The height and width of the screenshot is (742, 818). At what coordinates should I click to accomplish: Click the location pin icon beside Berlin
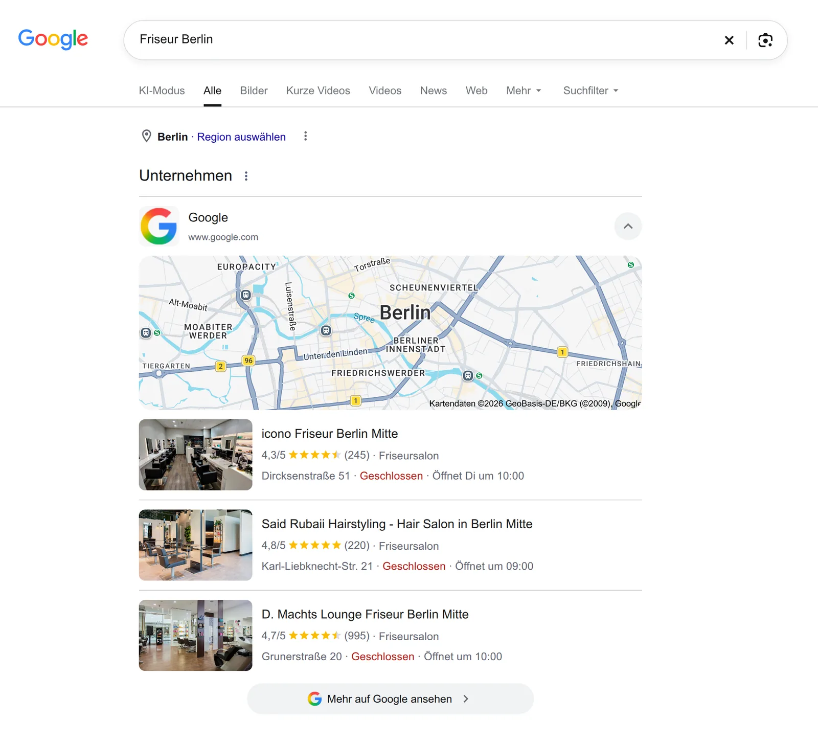146,136
